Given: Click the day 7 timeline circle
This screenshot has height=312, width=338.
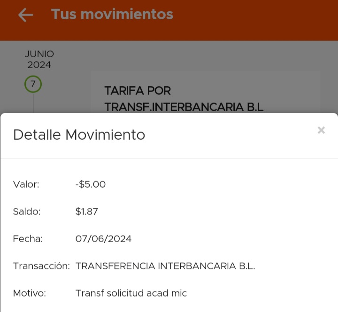Looking at the screenshot, I should (x=33, y=84).
